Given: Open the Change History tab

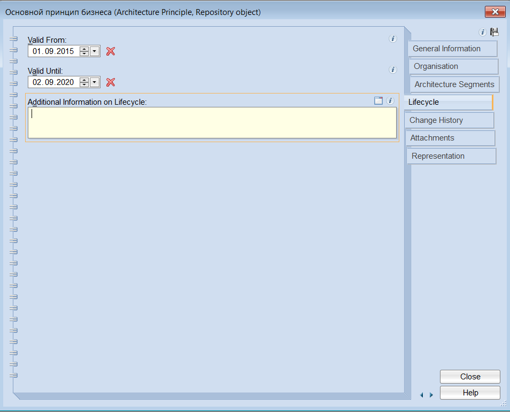Looking at the screenshot, I should [450, 120].
